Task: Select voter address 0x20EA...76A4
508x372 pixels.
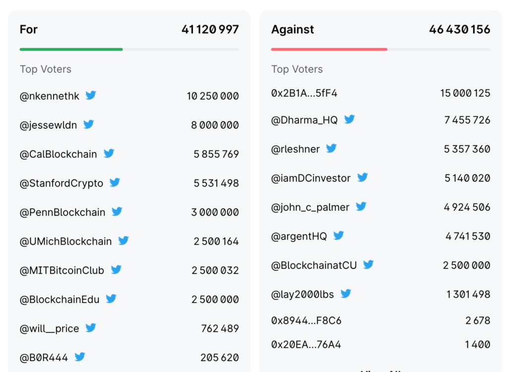Action: point(306,344)
